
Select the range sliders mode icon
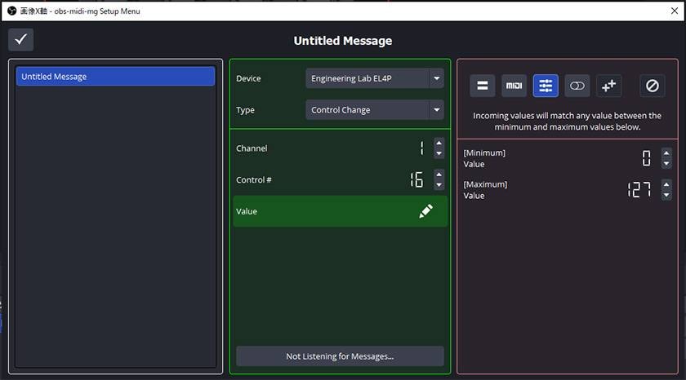(x=546, y=86)
